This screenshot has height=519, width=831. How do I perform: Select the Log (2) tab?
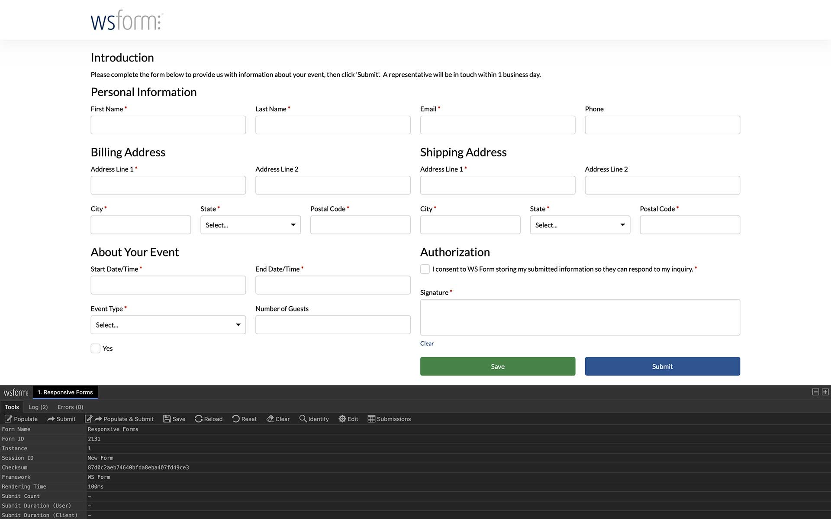point(38,407)
